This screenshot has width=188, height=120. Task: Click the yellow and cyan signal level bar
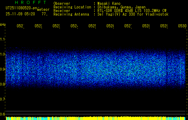96,118
